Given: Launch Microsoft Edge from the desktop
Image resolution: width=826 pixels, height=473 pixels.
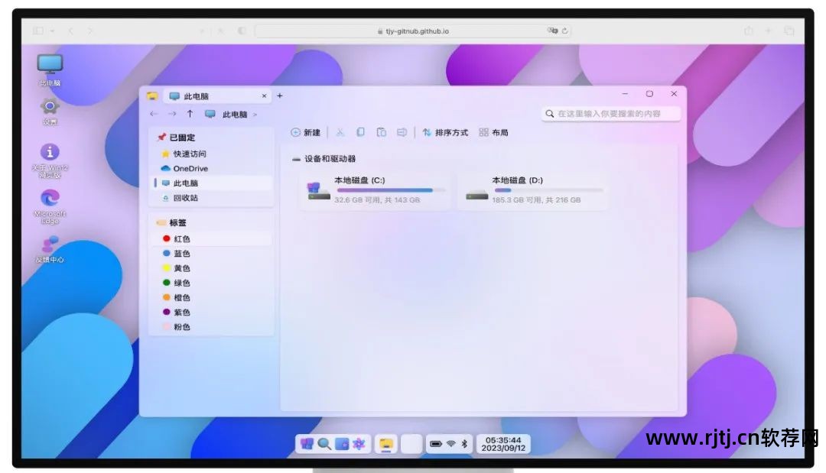Looking at the screenshot, I should click(x=50, y=199).
